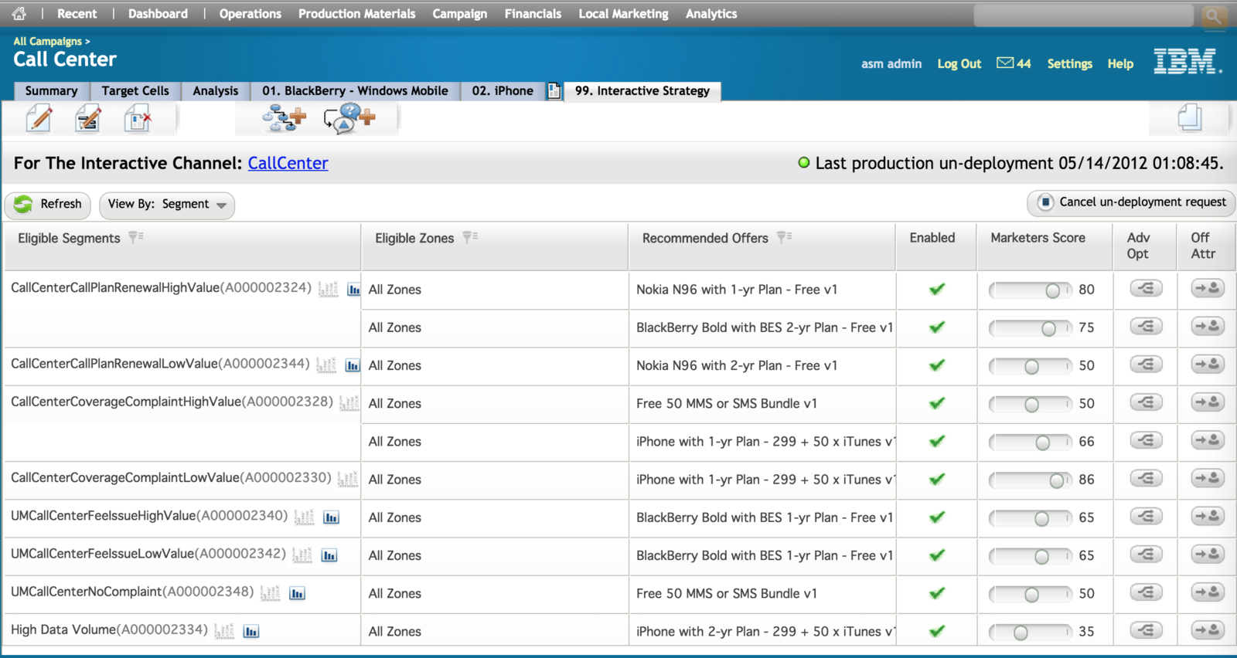Open advanced options for BlackBerry Bold BES 2-yr row

[x=1146, y=326]
